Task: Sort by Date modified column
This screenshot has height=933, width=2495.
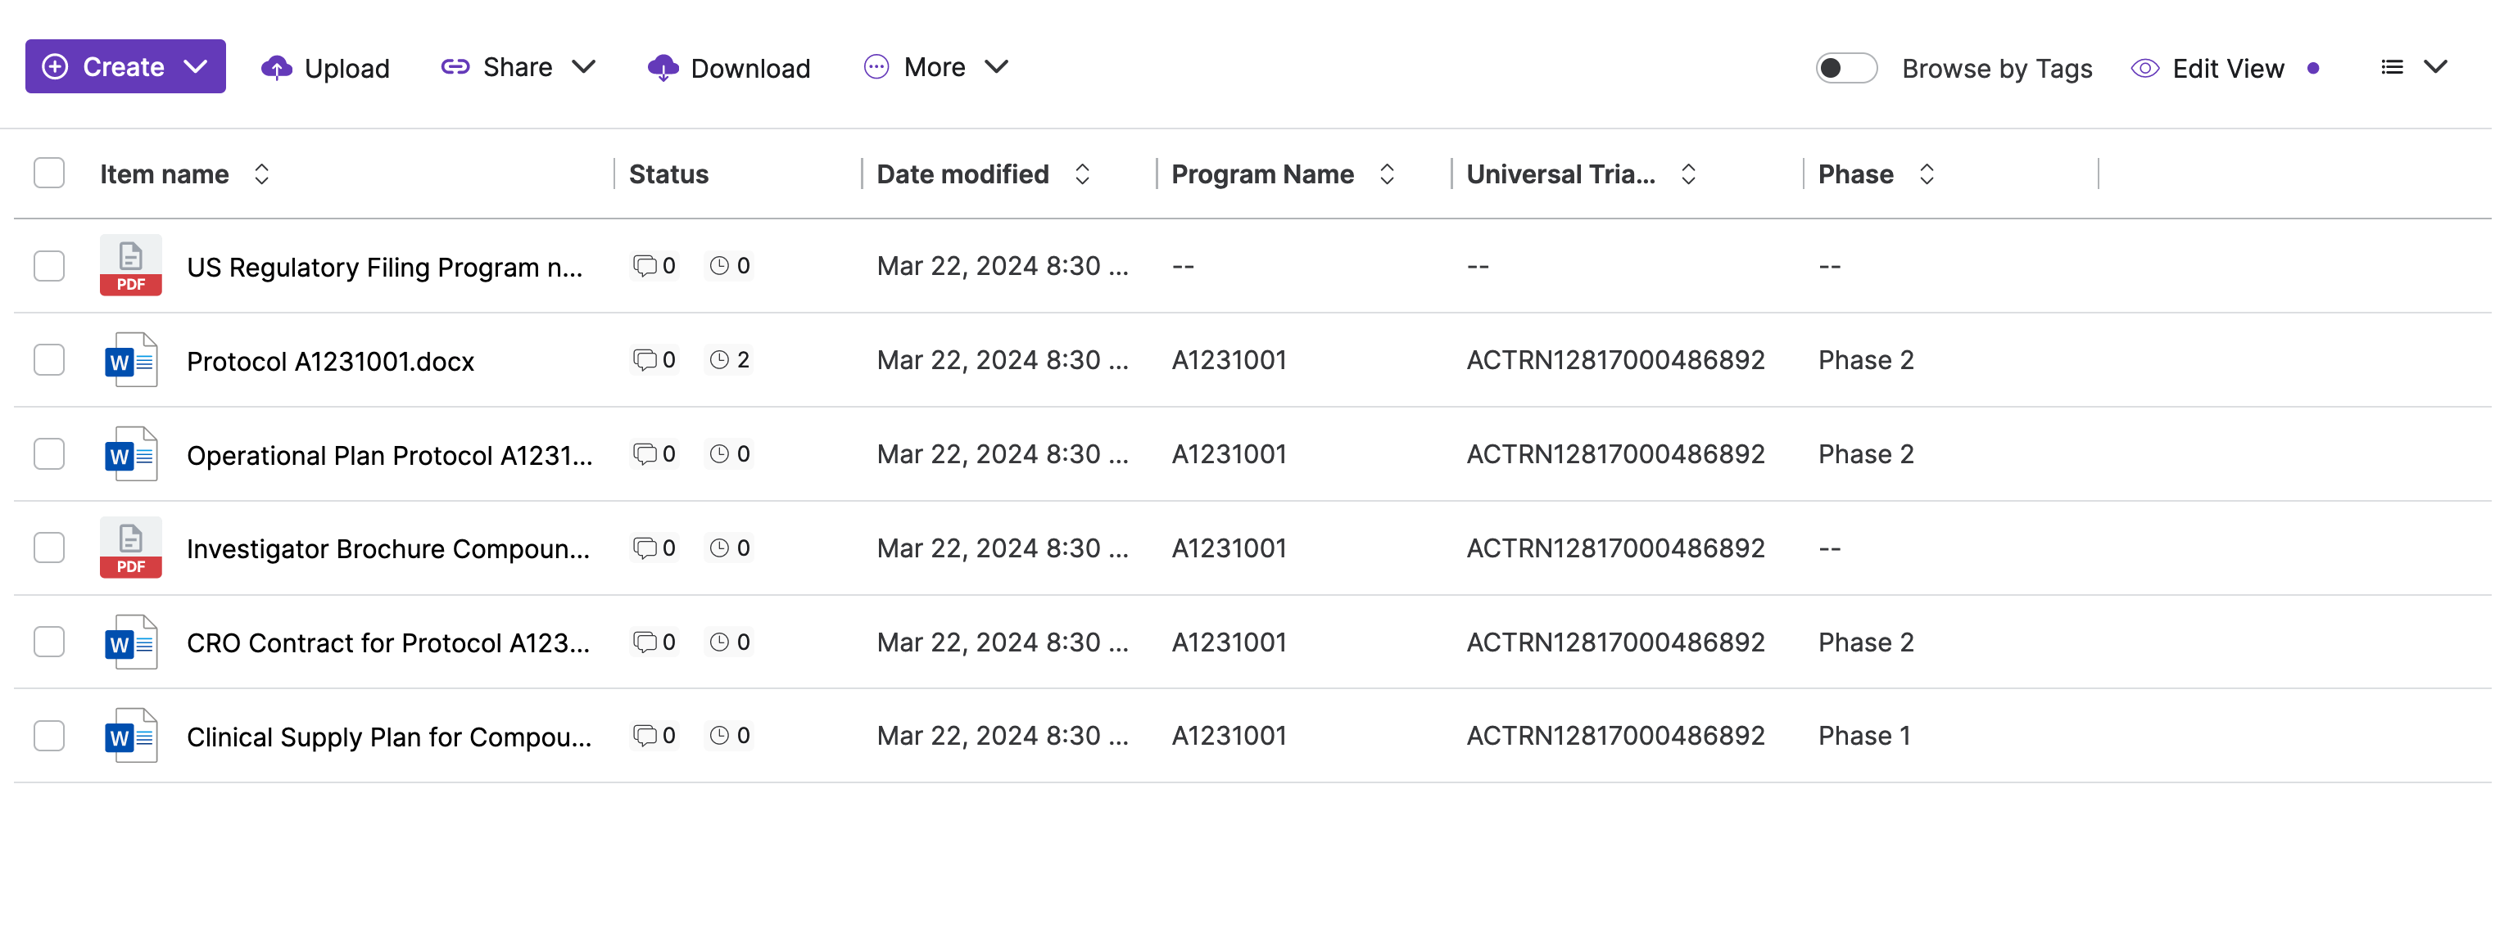Action: pyautogui.click(x=1082, y=174)
